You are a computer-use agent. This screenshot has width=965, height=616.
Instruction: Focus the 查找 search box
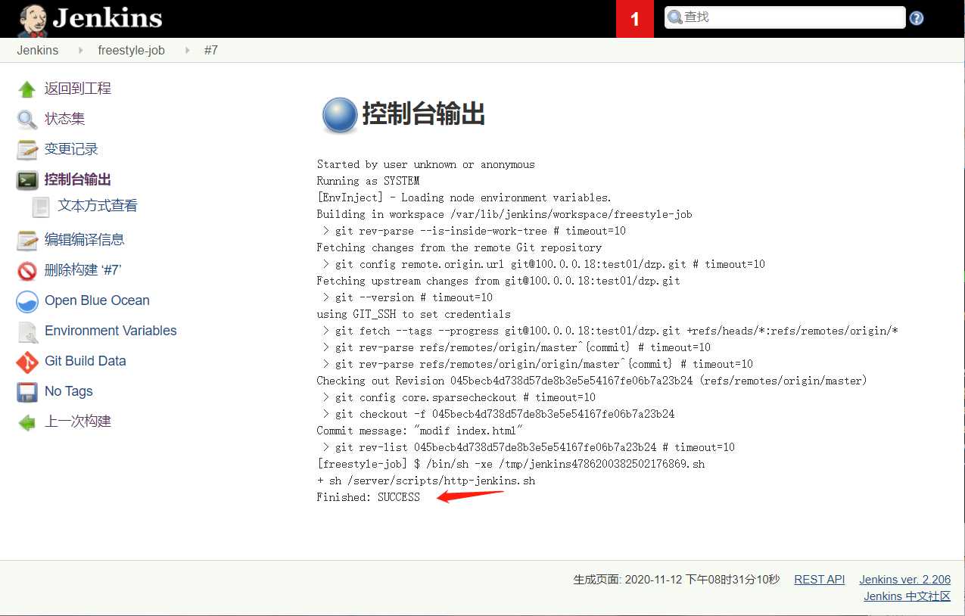785,17
